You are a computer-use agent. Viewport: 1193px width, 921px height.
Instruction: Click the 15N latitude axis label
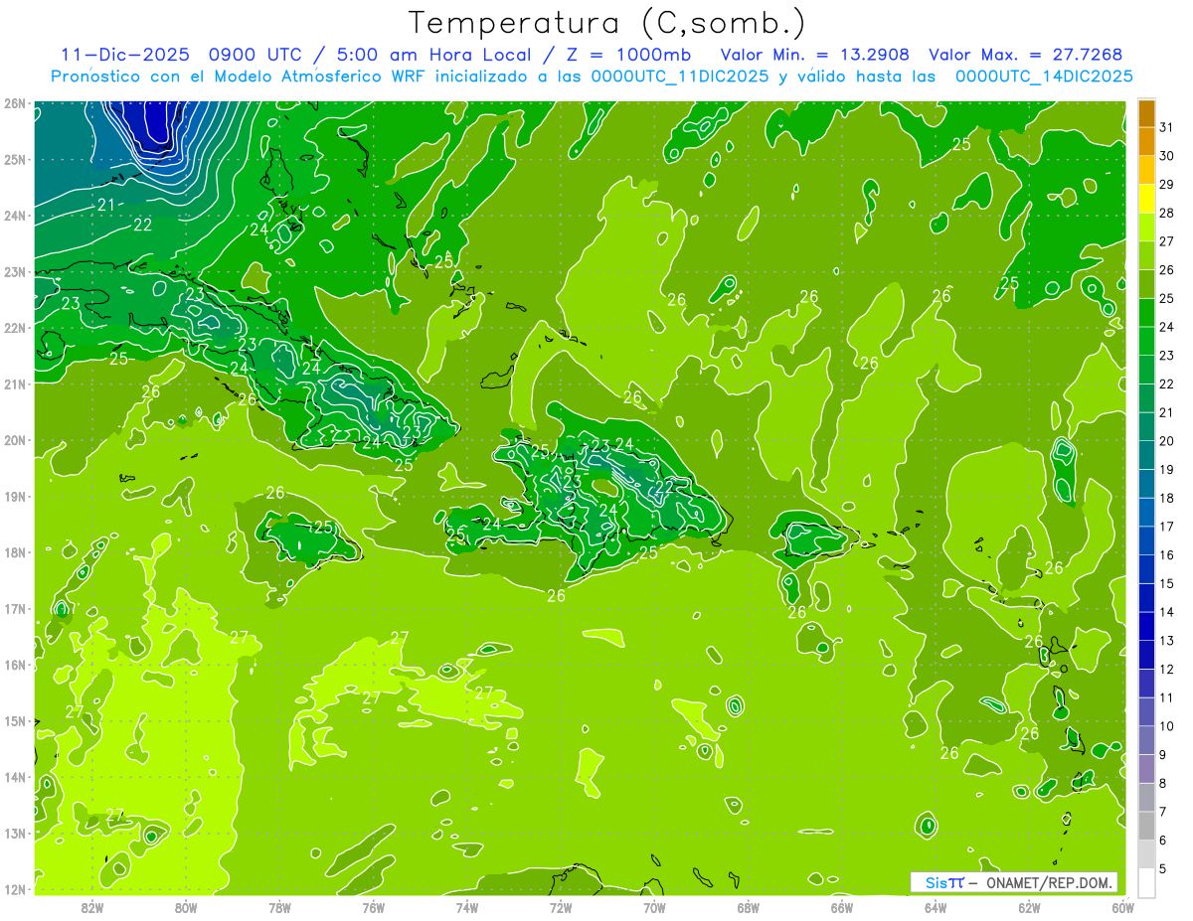click(15, 721)
